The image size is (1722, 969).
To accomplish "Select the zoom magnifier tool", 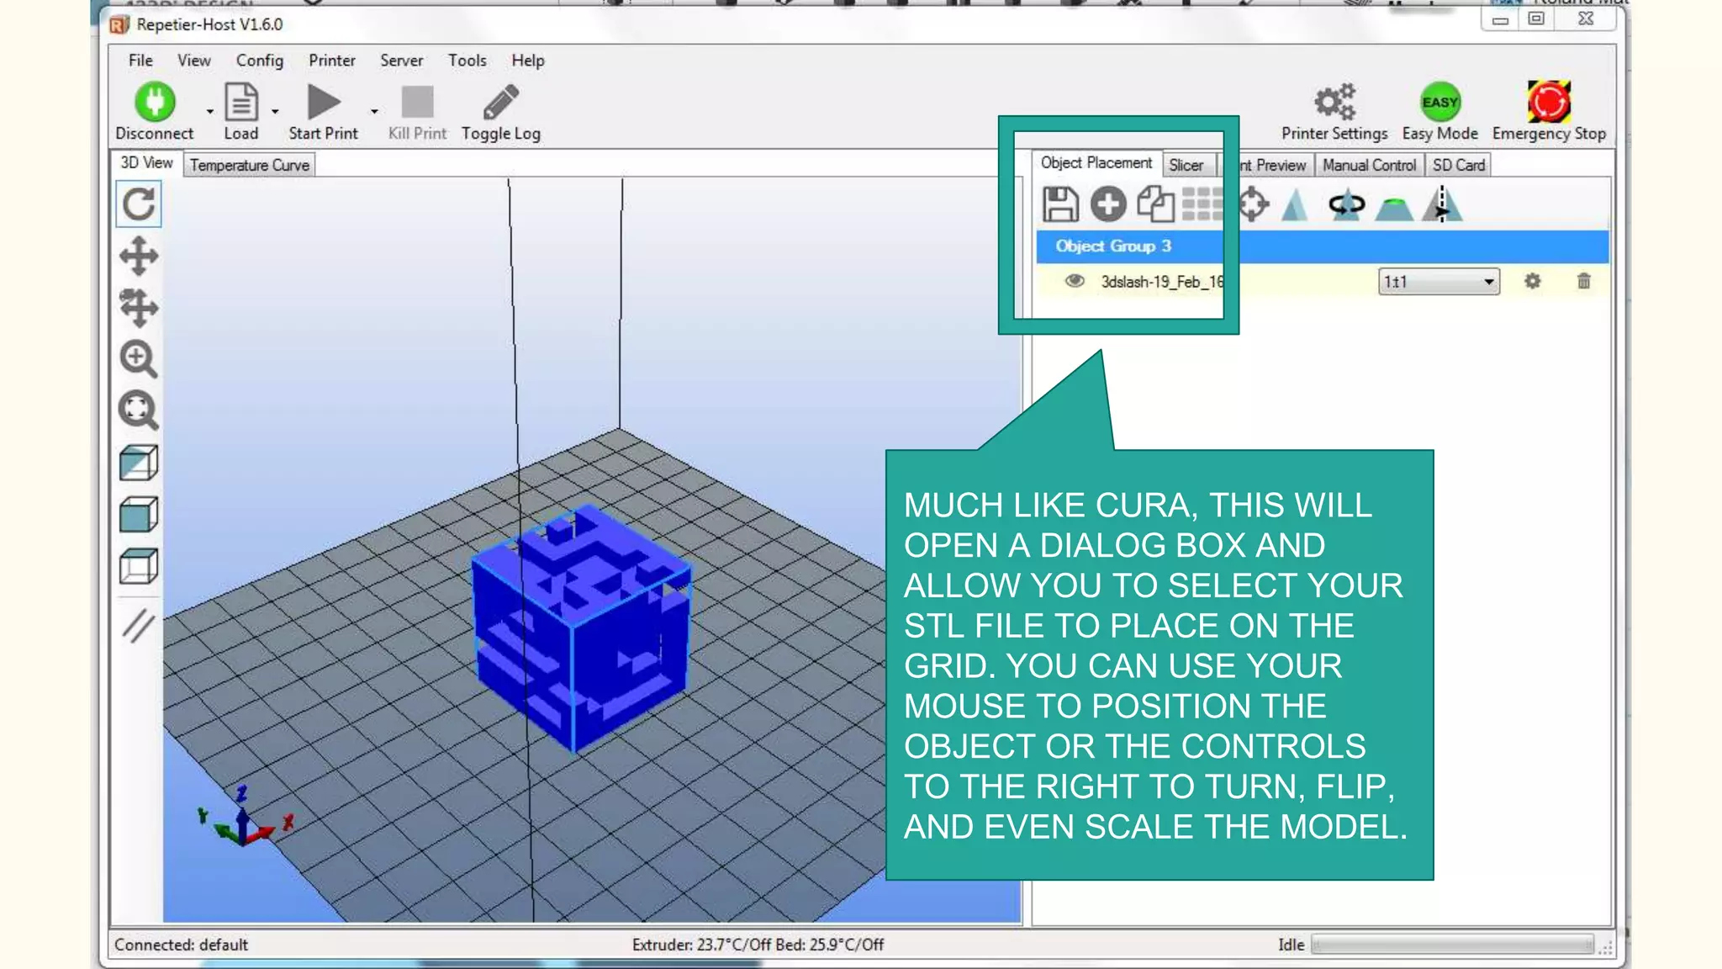I will click(139, 359).
